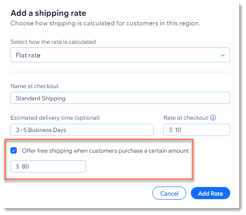The width and height of the screenshot is (246, 215).
Task: Click the free shipping threshold field showing 80
Action: (x=48, y=166)
